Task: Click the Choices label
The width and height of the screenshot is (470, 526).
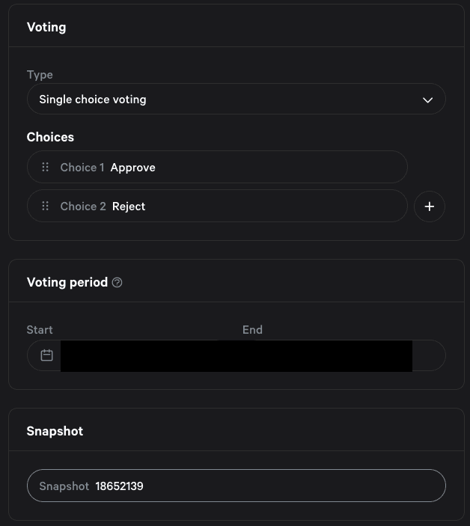Action: (x=50, y=137)
